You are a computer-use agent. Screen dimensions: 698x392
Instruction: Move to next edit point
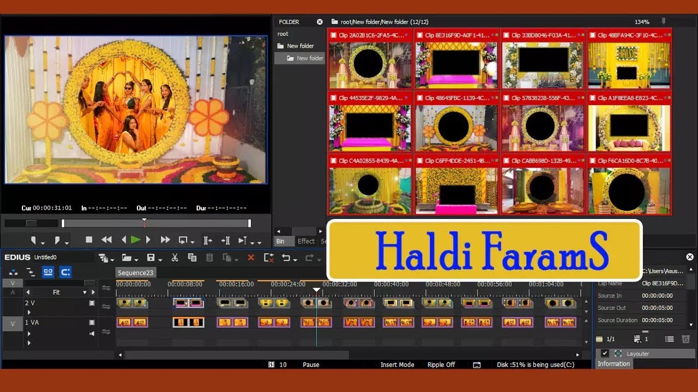point(225,240)
